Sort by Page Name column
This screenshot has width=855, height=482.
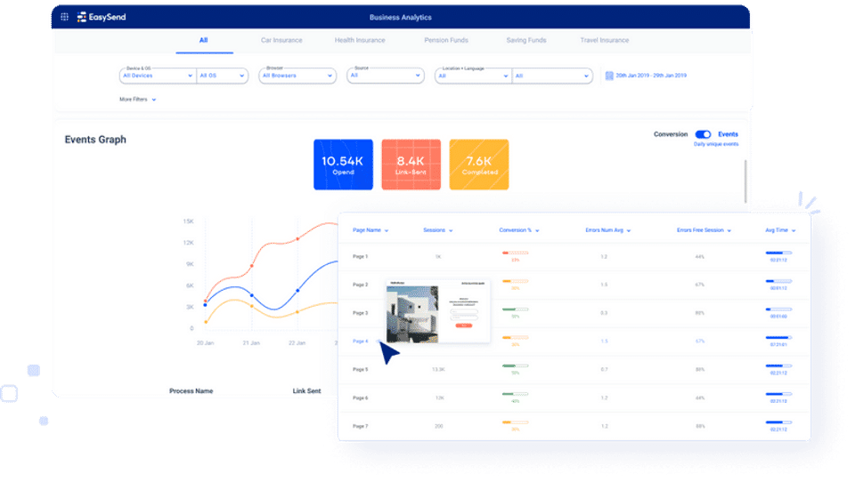370,230
